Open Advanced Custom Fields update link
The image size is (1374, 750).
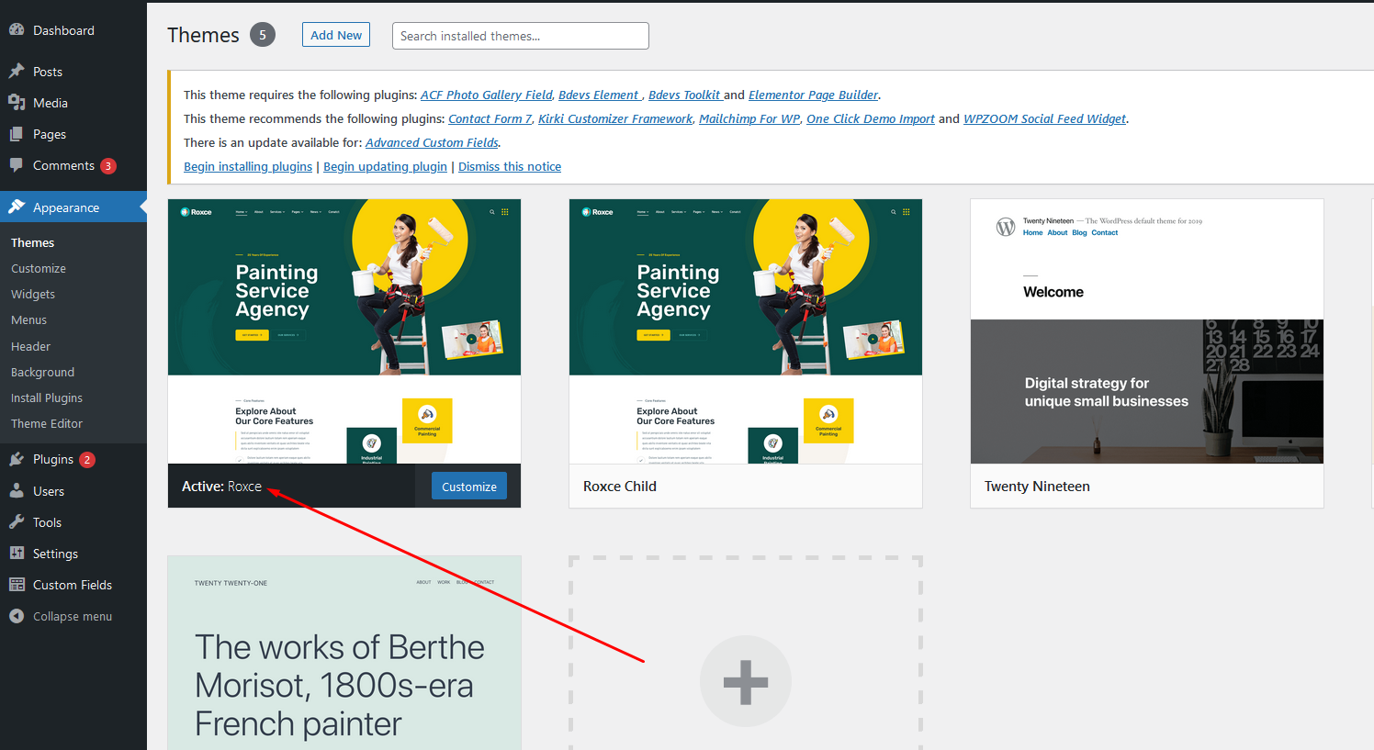433,142
